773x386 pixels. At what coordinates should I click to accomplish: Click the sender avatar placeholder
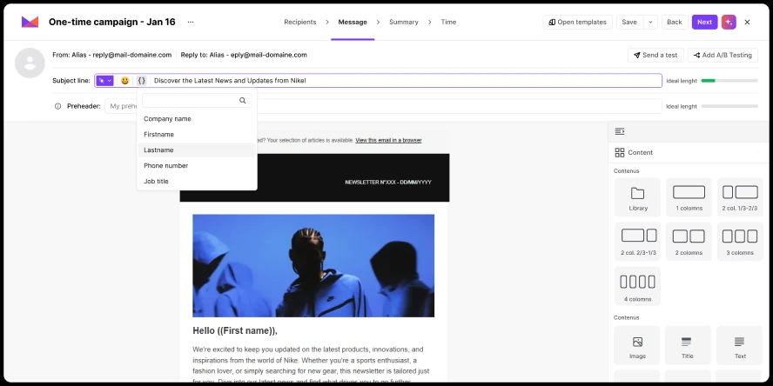click(x=30, y=63)
